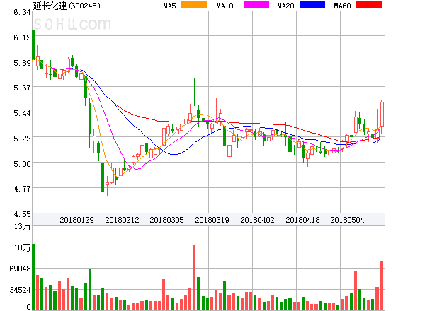Screen dimensions: 425x311
Task: Click the 69048 volume axis label
Action: (21, 269)
